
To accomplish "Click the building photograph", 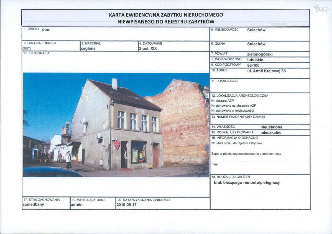I will [116, 125].
